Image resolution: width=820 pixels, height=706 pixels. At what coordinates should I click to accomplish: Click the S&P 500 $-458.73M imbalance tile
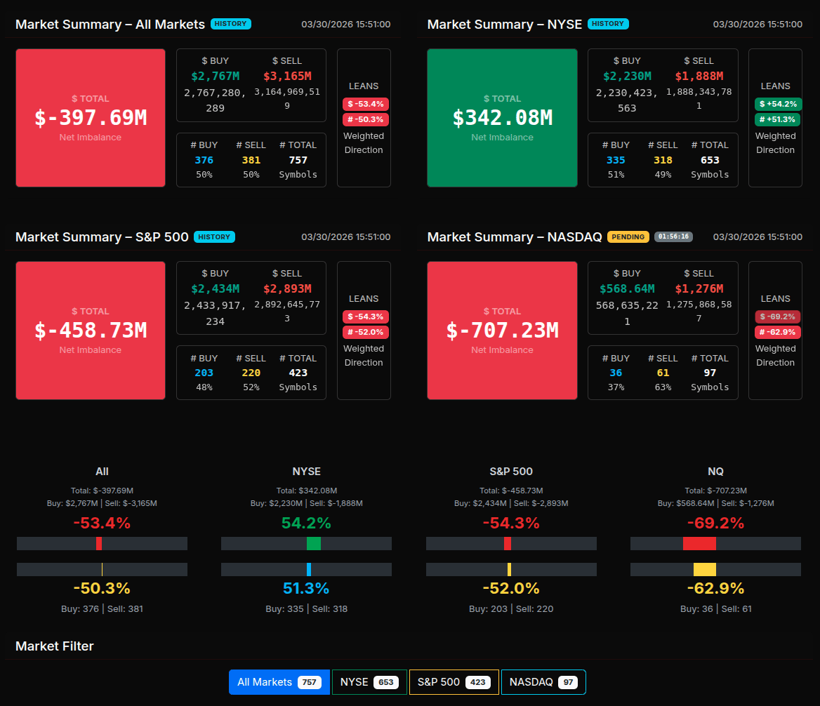[91, 331]
